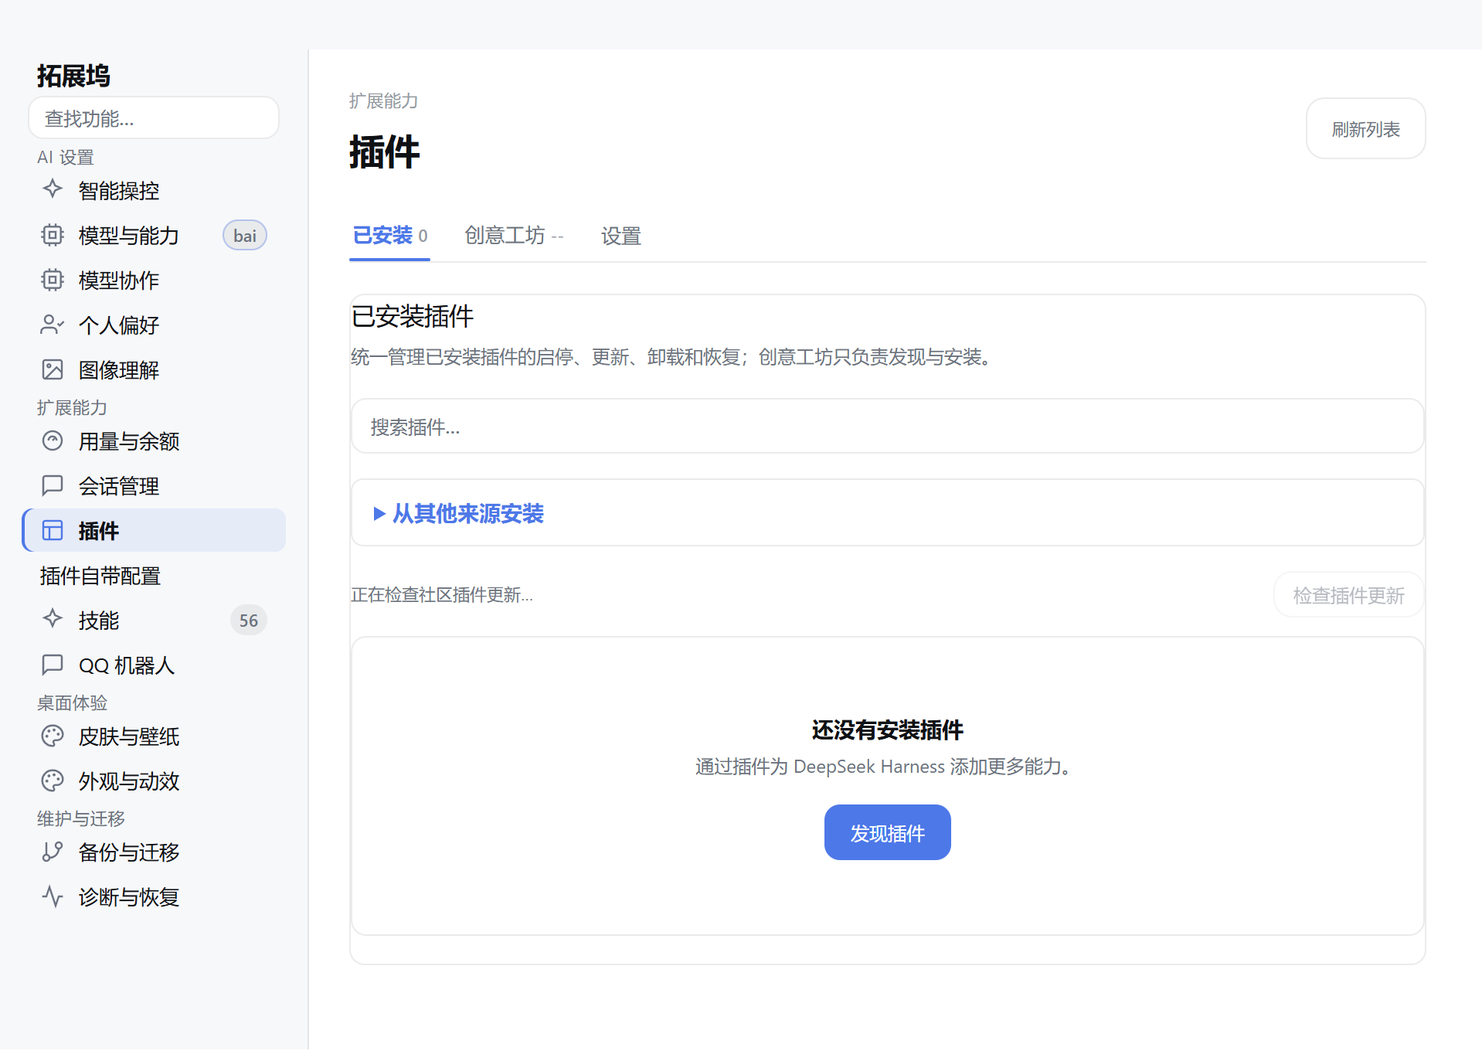
Task: Click the person icon beside 个人偏好
Action: (x=53, y=325)
